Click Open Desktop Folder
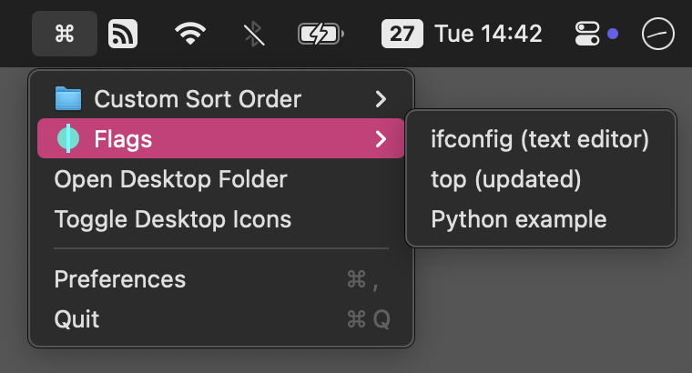The width and height of the screenshot is (692, 373). click(x=170, y=179)
